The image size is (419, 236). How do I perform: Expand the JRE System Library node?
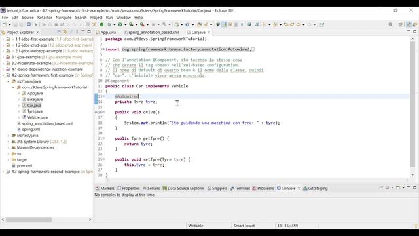9,142
